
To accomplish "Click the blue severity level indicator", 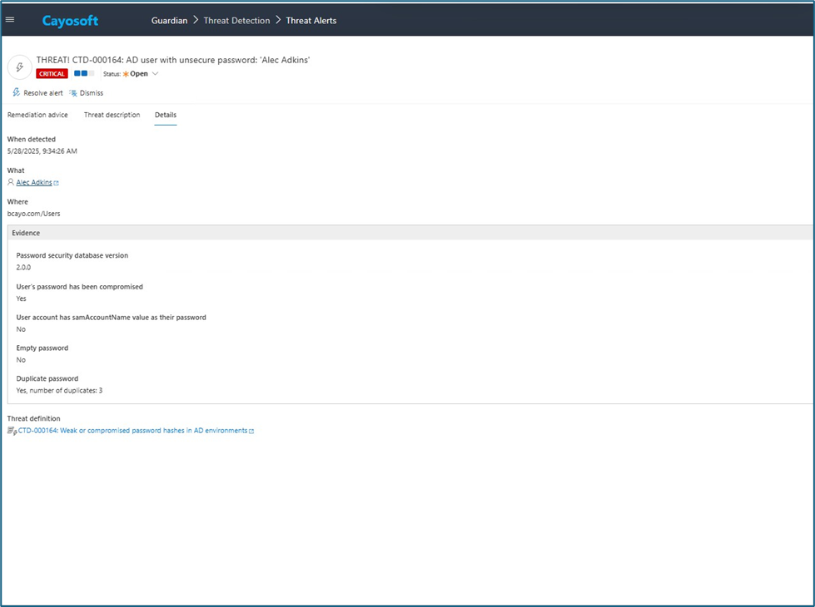I will (x=84, y=73).
